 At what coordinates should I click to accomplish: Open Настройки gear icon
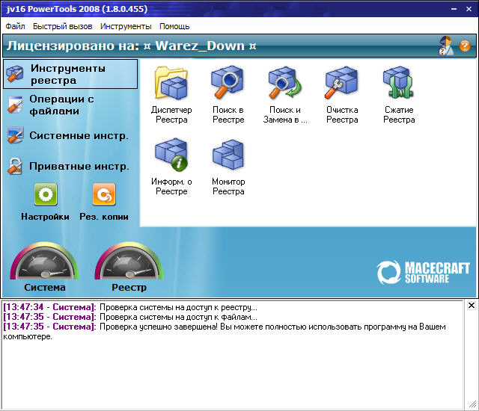click(46, 195)
